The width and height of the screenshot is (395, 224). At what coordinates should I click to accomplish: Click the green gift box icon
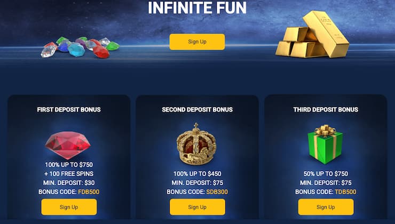(x=325, y=145)
